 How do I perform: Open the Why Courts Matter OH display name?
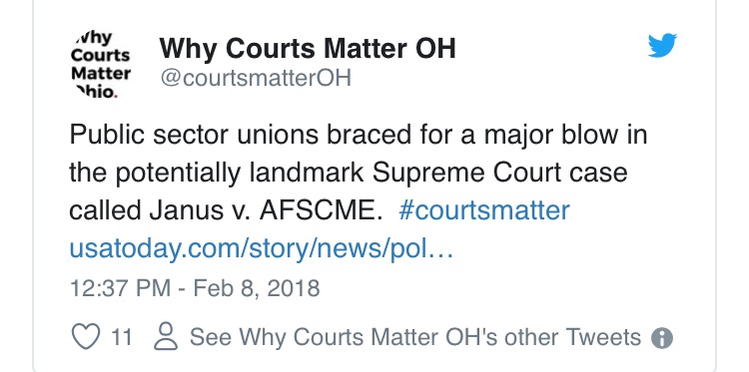coord(308,49)
